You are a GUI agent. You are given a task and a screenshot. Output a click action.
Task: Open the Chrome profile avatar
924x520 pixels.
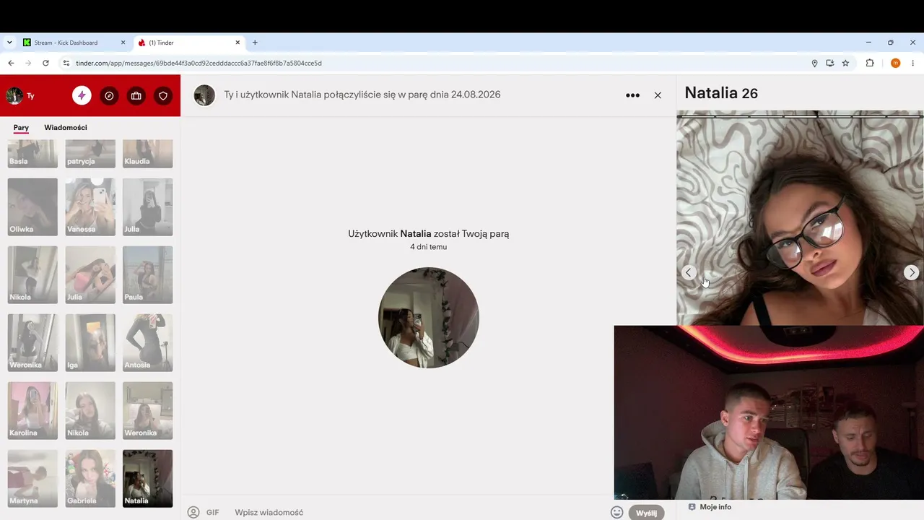click(895, 63)
